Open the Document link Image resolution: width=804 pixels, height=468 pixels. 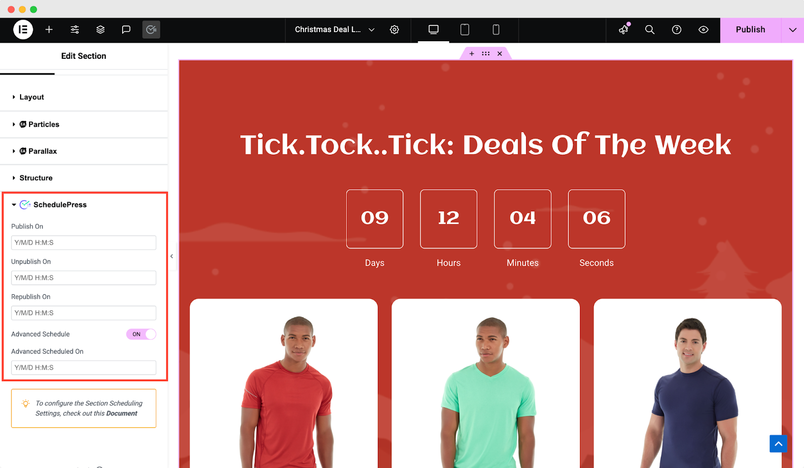(122, 413)
